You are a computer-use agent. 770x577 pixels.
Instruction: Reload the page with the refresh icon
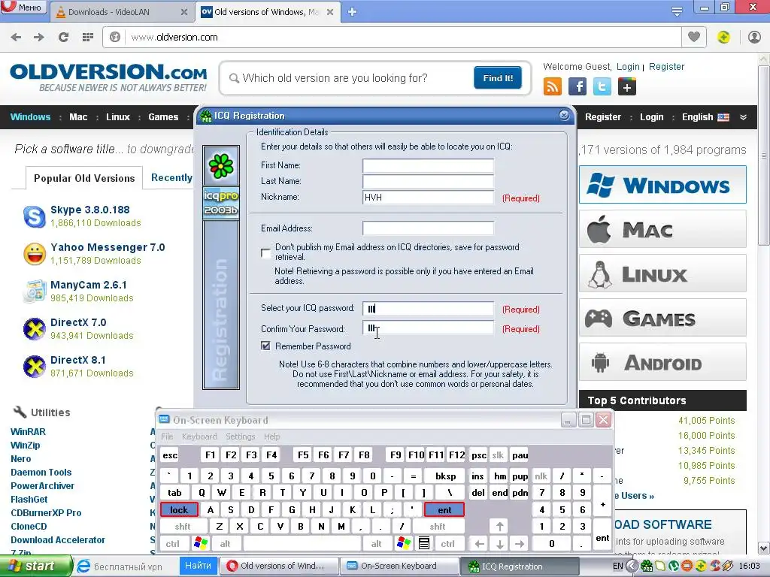pos(63,38)
